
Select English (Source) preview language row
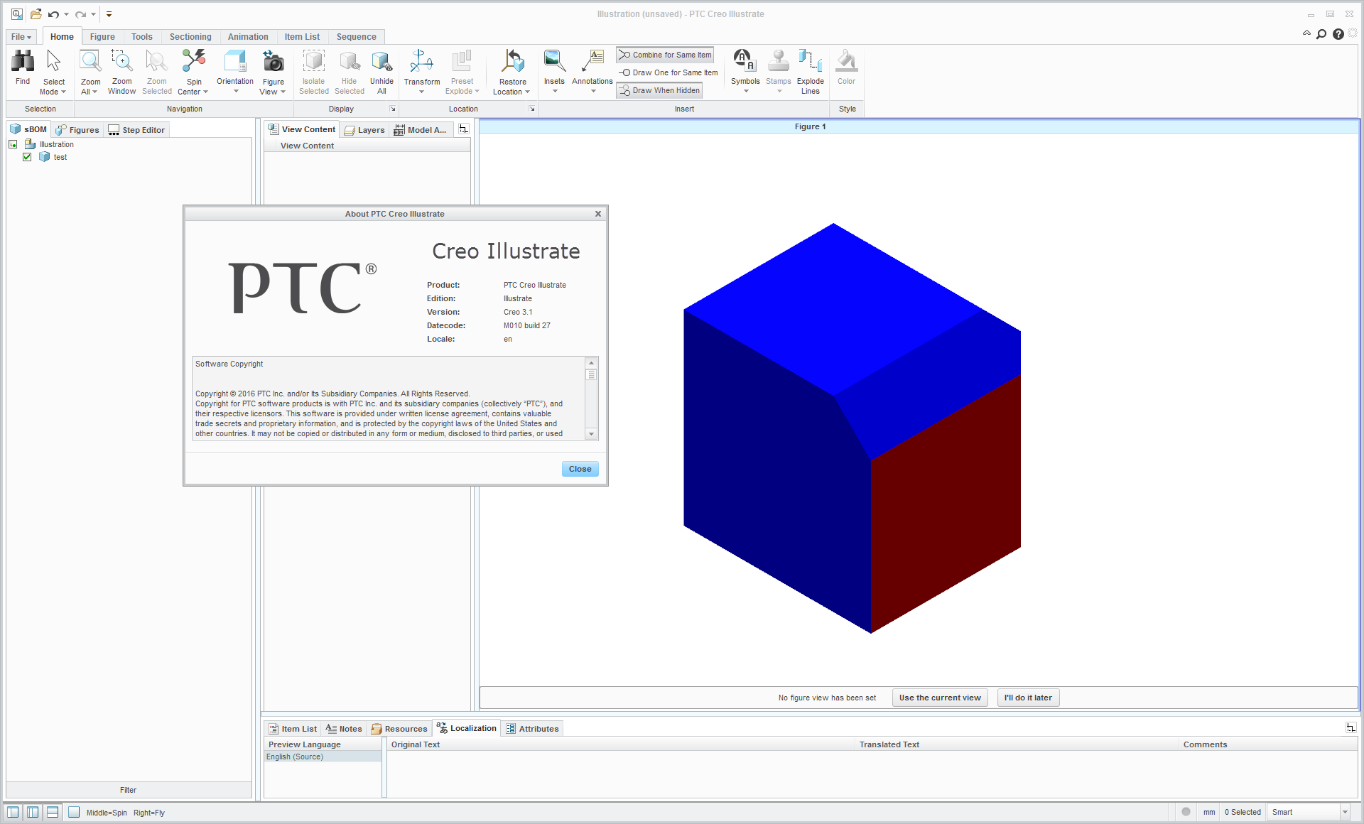point(323,757)
